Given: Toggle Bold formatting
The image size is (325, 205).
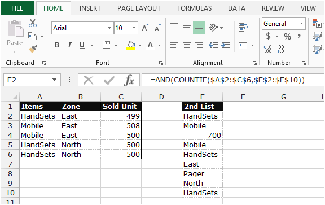Looking at the screenshot, I should point(57,45).
